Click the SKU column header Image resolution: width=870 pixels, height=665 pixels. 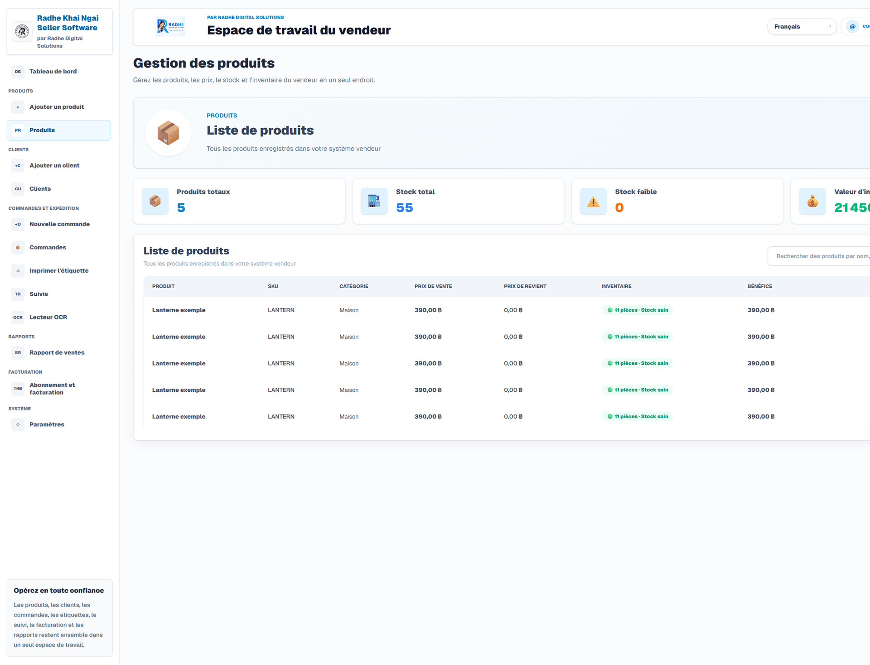pyautogui.click(x=273, y=286)
